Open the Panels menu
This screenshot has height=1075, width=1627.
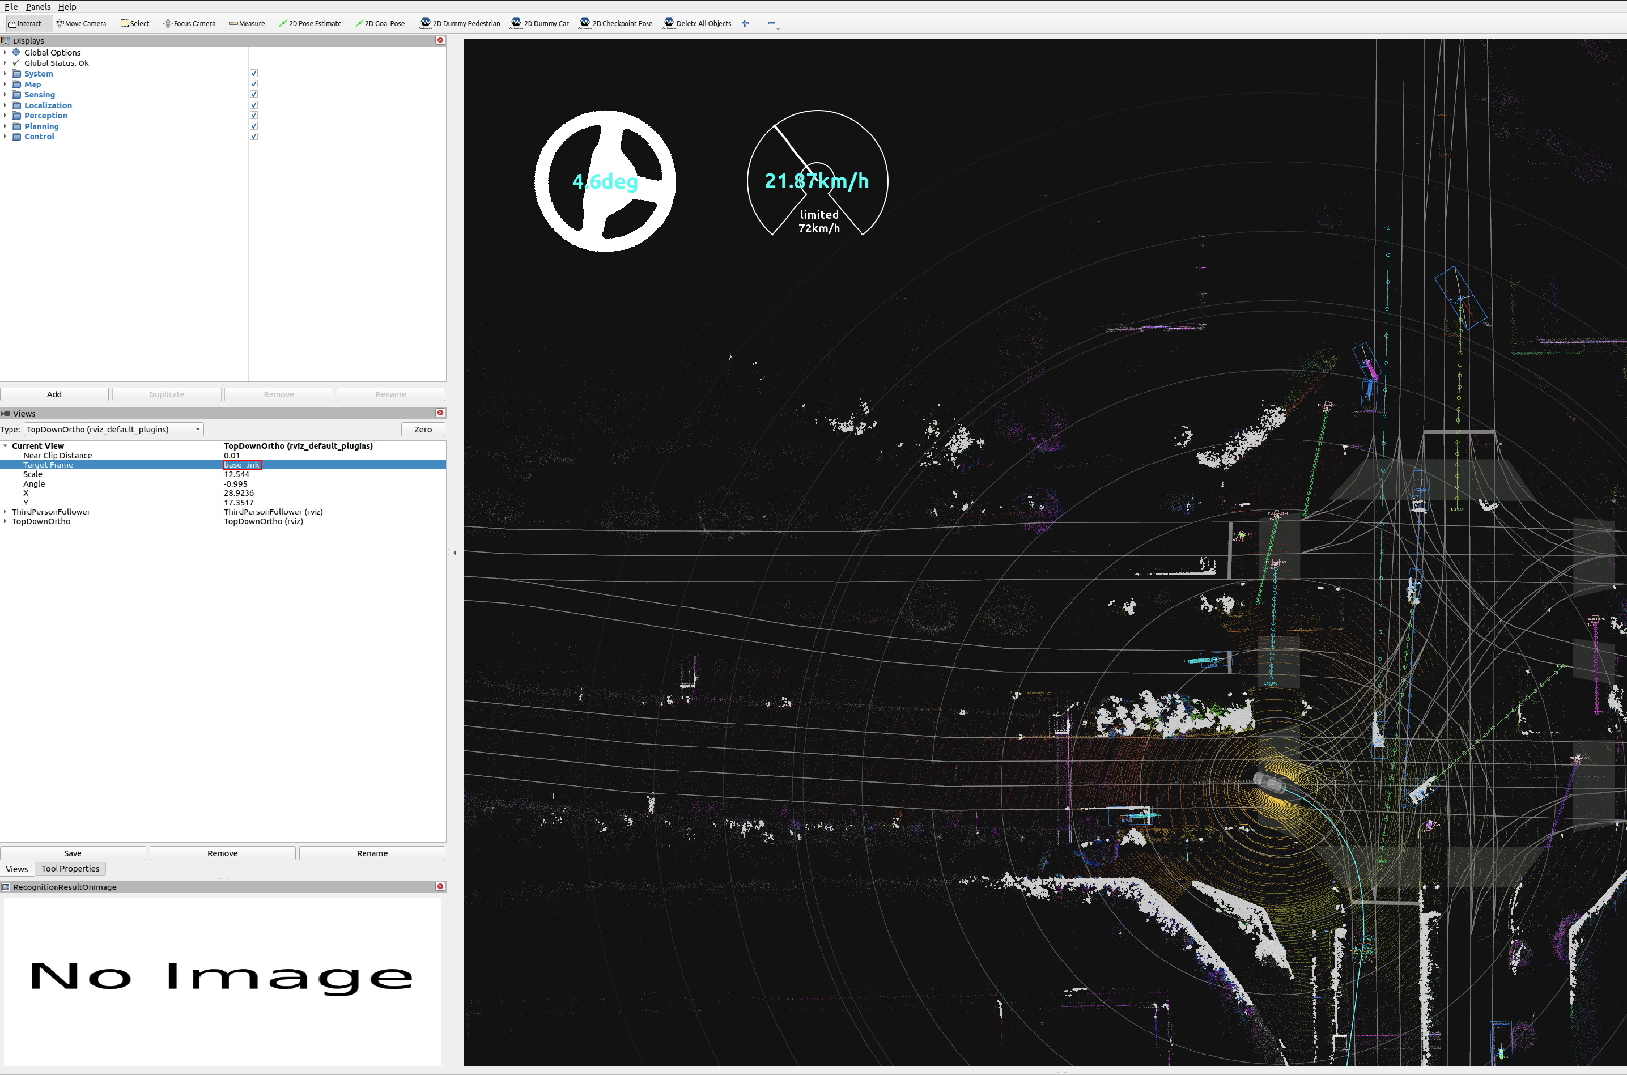pyautogui.click(x=38, y=6)
